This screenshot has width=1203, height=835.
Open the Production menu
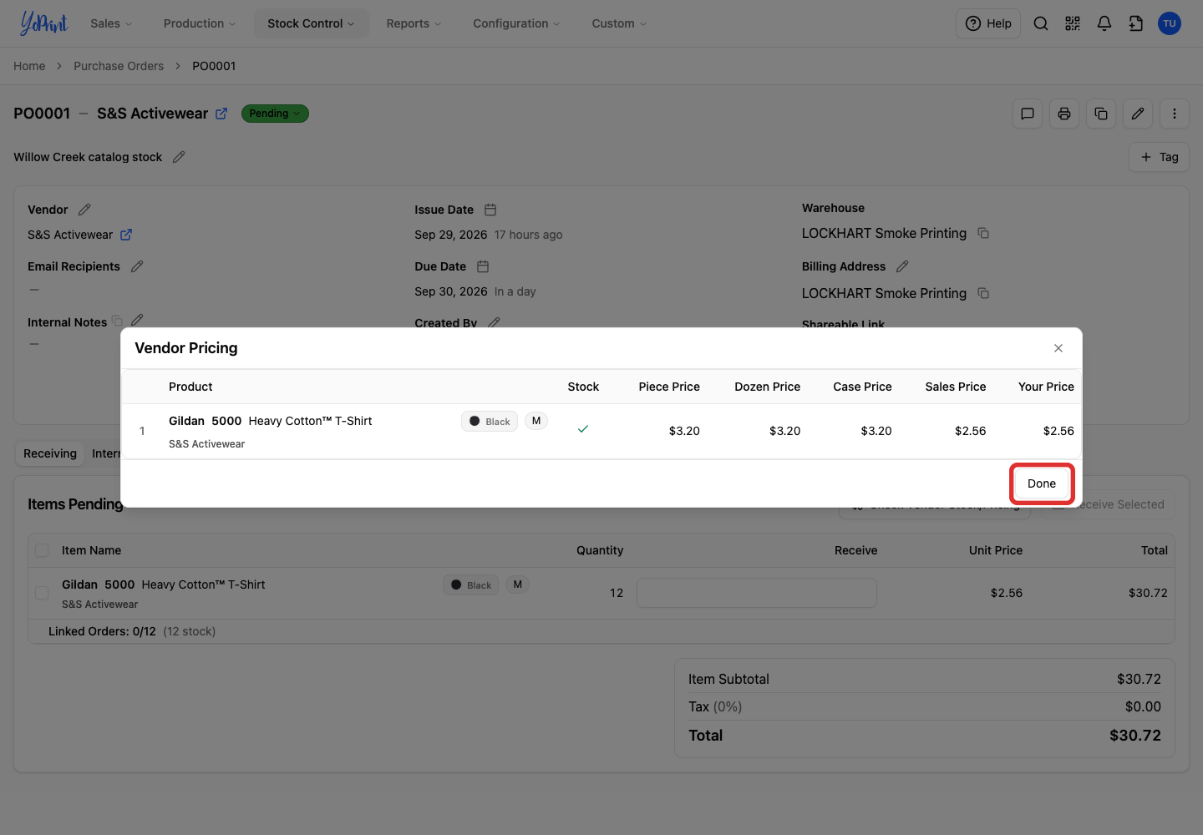pos(200,23)
